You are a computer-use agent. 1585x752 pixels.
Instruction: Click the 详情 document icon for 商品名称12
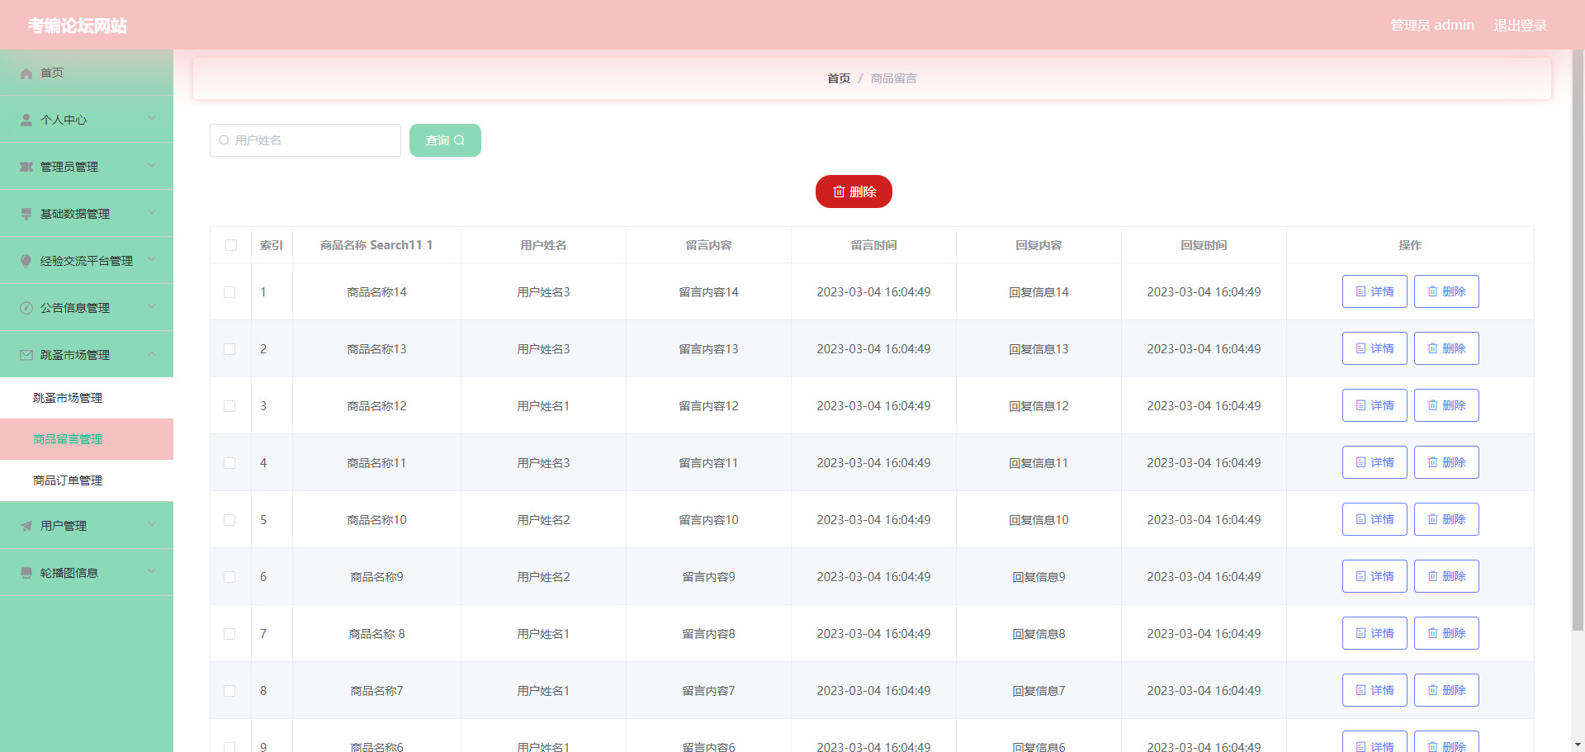pyautogui.click(x=1360, y=405)
